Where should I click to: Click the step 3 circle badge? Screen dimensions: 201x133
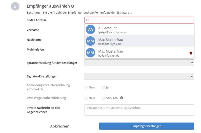click(15, 6)
